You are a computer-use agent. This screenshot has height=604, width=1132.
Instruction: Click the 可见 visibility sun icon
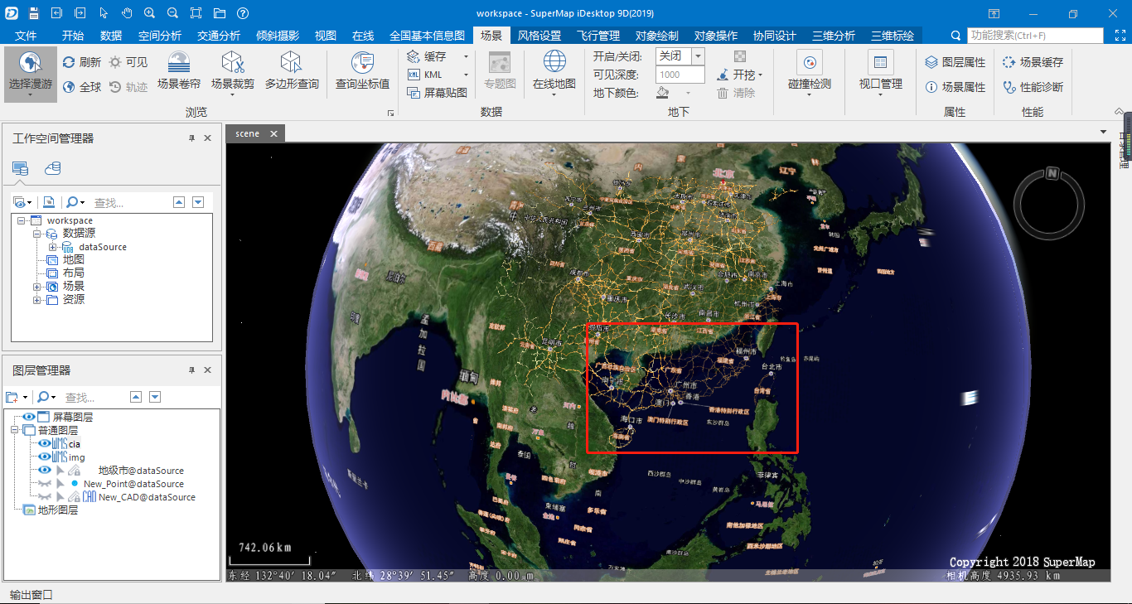pos(128,62)
